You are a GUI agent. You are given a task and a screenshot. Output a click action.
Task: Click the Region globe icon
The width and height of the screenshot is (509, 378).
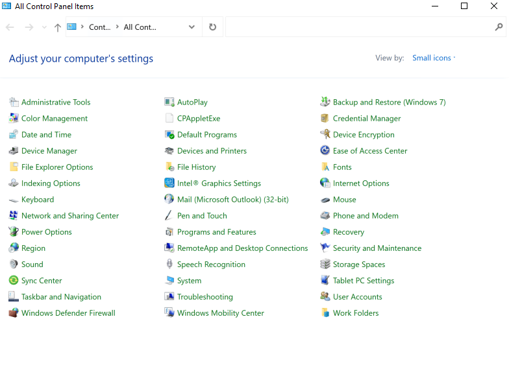point(14,248)
